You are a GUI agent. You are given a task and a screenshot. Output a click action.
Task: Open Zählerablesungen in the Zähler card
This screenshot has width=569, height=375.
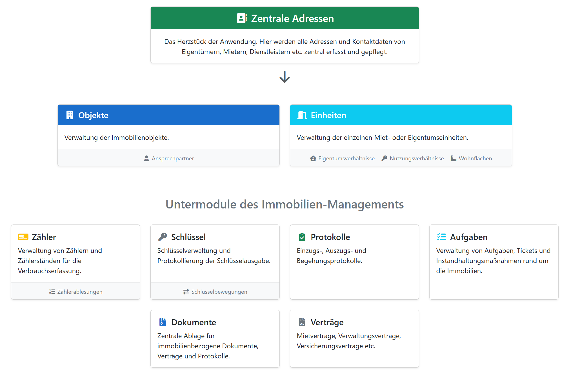80,292
